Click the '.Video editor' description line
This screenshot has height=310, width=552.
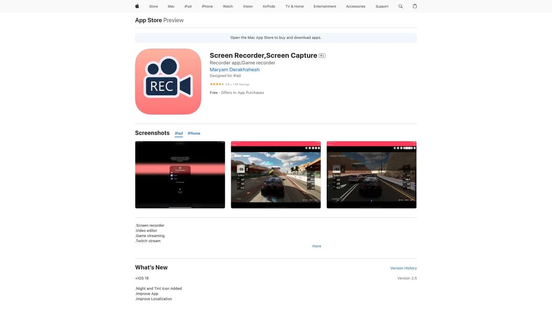pos(146,230)
